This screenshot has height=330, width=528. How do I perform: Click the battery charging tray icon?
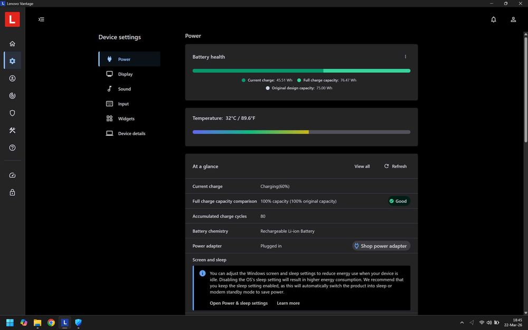(x=496, y=323)
